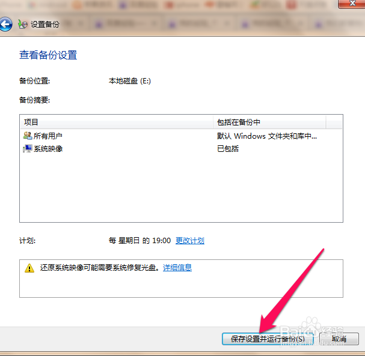Click 保存设置并运行备份(S) button
This screenshot has height=356, width=365.
pos(268,339)
